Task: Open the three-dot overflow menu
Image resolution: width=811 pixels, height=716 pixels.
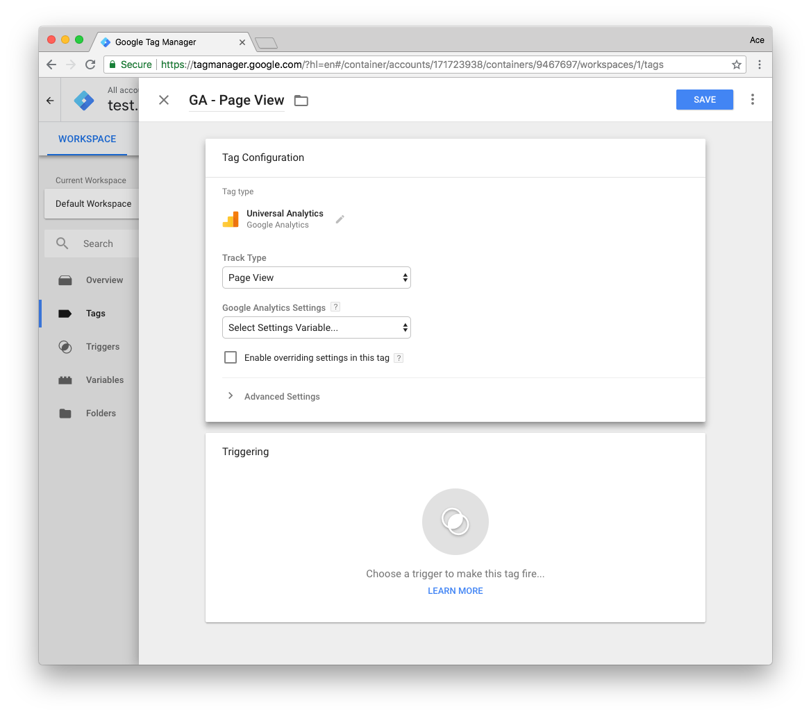Action: 753,99
